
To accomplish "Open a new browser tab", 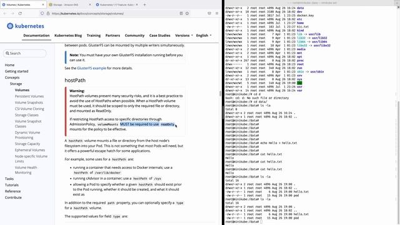I will pyautogui.click(x=144, y=4).
